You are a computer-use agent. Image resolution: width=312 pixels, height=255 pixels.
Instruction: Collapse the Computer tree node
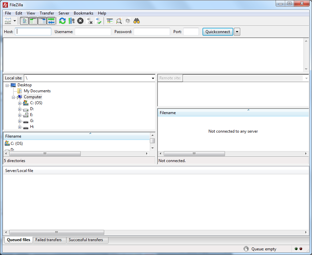13,97
